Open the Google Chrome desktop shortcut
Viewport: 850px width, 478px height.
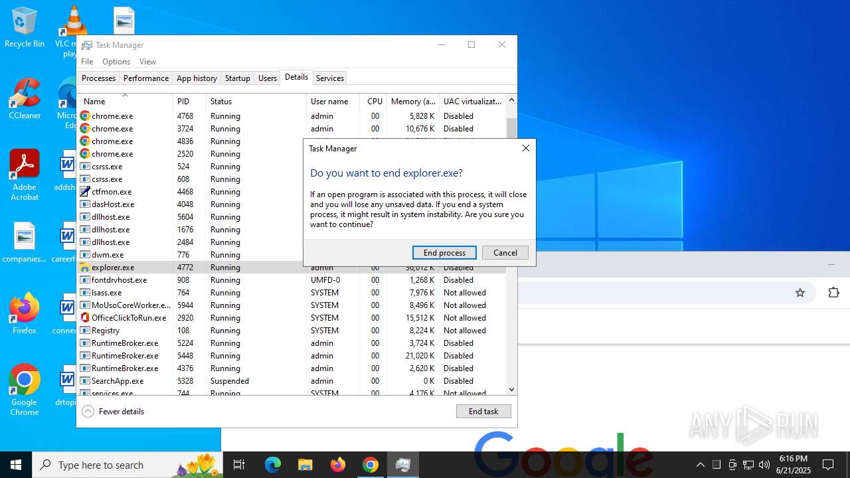(25, 390)
